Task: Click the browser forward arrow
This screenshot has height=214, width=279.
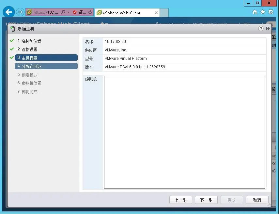Action: pos(20,12)
